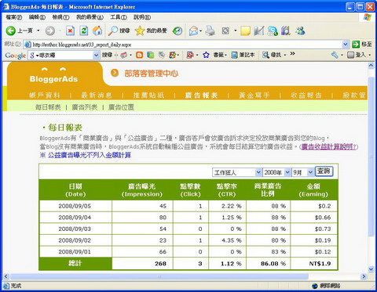Open Mail envelope icon

(194, 31)
